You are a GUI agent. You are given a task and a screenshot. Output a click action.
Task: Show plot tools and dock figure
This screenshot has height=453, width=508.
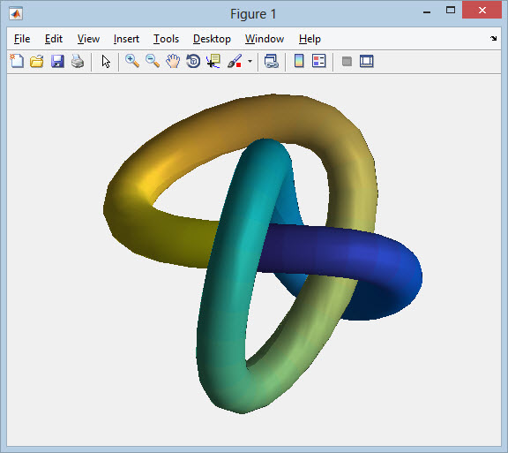click(x=367, y=61)
